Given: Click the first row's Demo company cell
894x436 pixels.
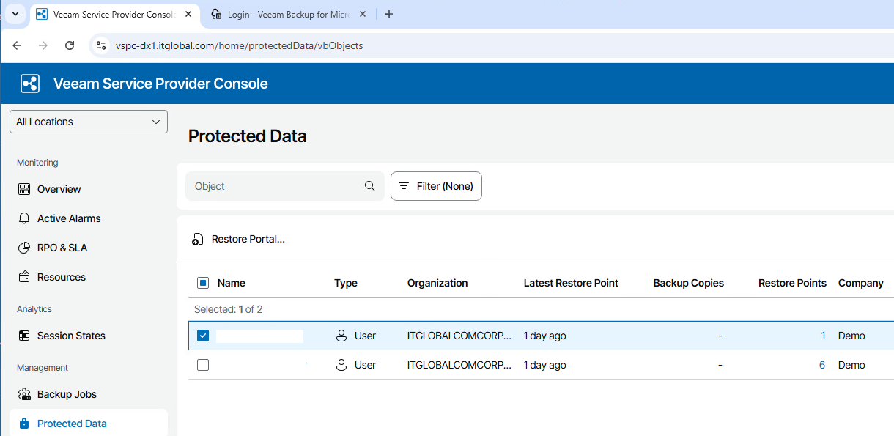Looking at the screenshot, I should pos(851,336).
